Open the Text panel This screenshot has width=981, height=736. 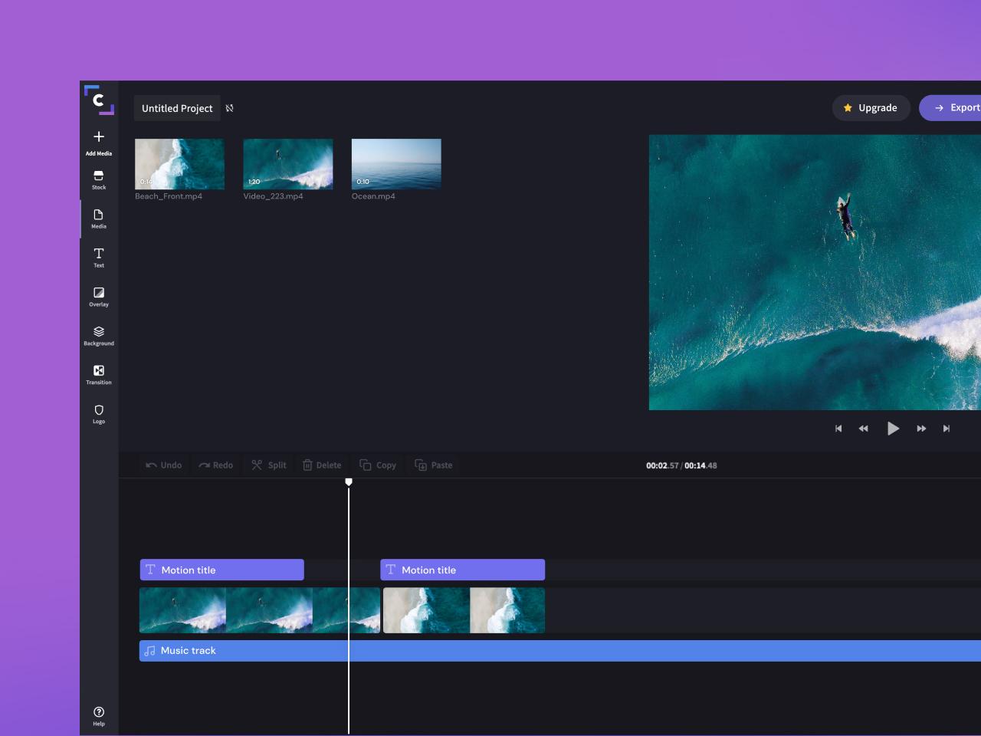pos(98,258)
